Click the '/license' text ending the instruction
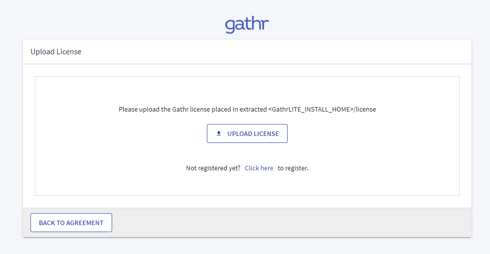This screenshot has height=254, width=490. click(365, 109)
